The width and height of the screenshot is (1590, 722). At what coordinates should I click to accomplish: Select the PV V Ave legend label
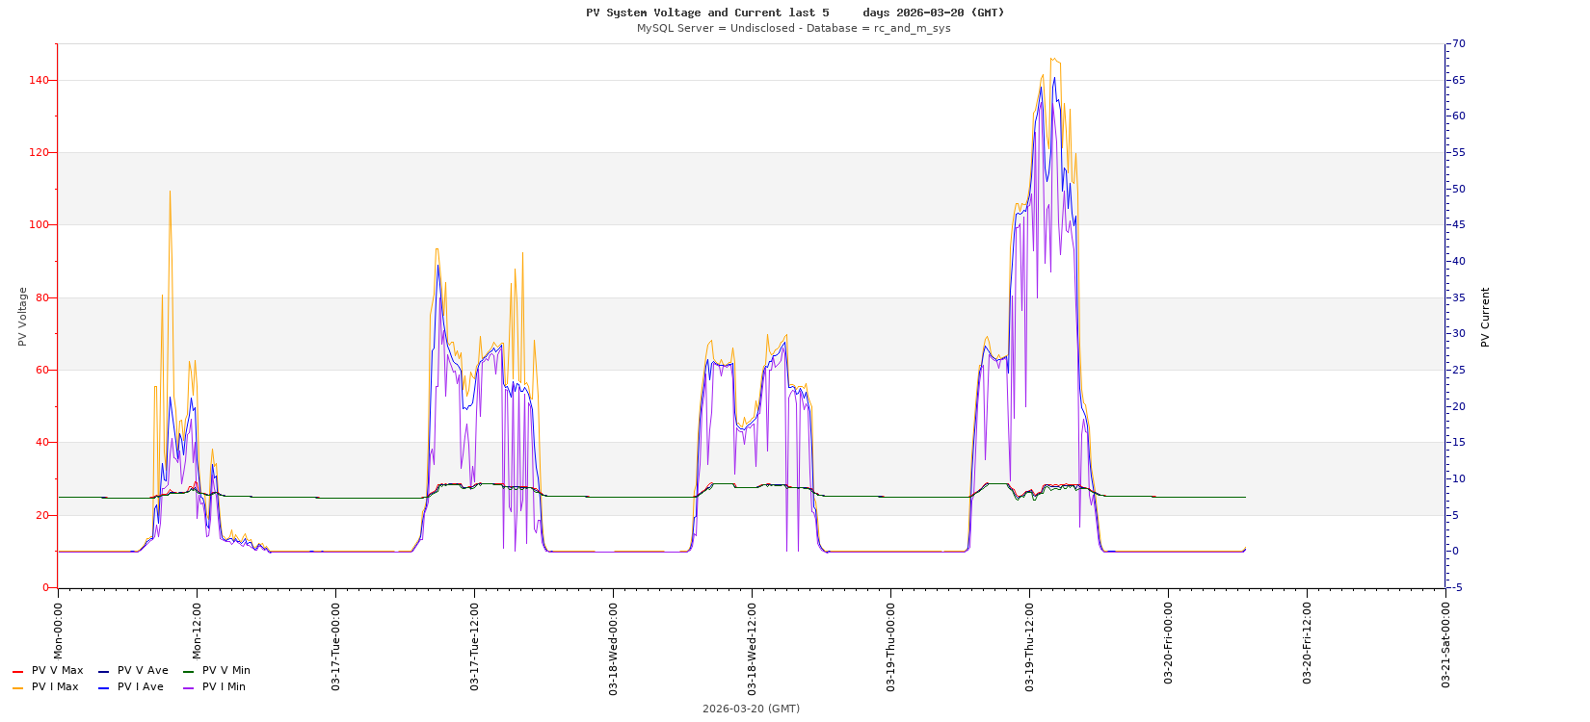point(143,671)
